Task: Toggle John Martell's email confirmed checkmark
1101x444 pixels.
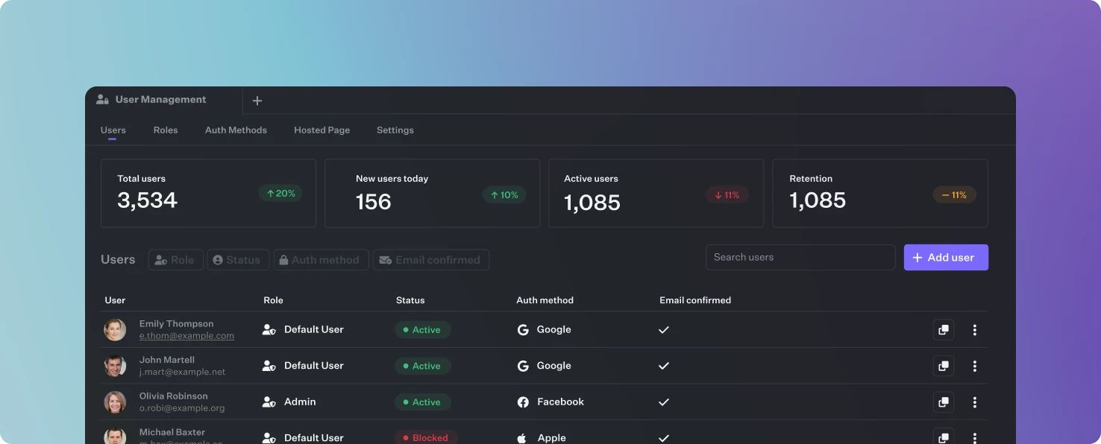Action: pos(663,366)
